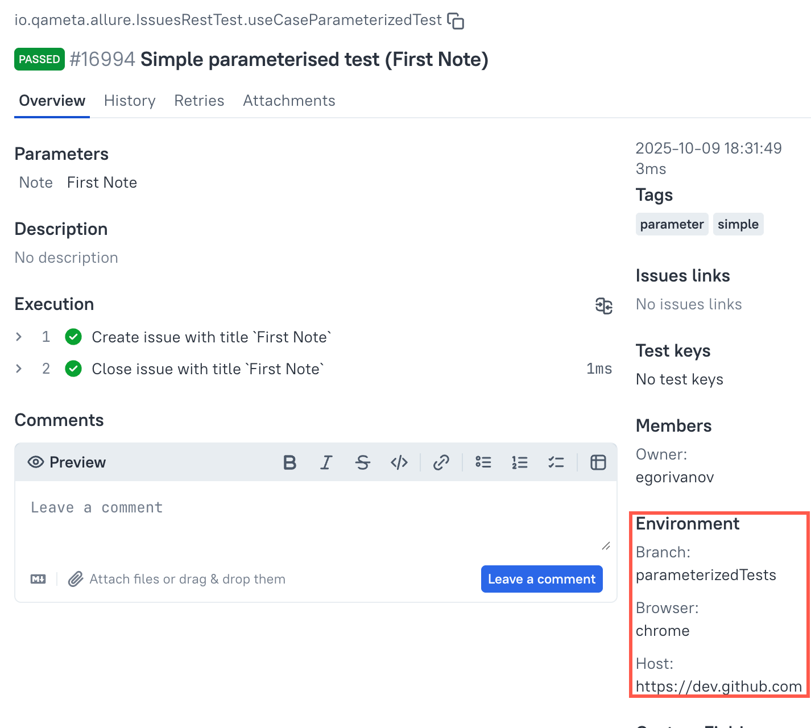
Task: Insert a link in the comment
Action: 441,462
